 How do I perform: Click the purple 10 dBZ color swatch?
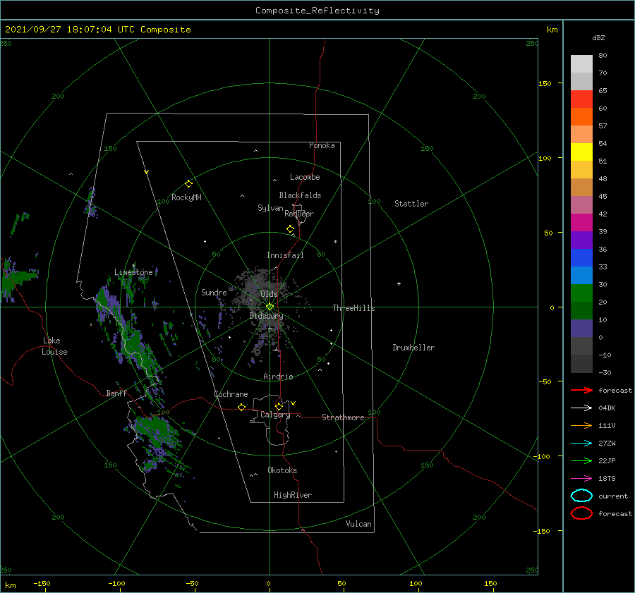tap(581, 329)
